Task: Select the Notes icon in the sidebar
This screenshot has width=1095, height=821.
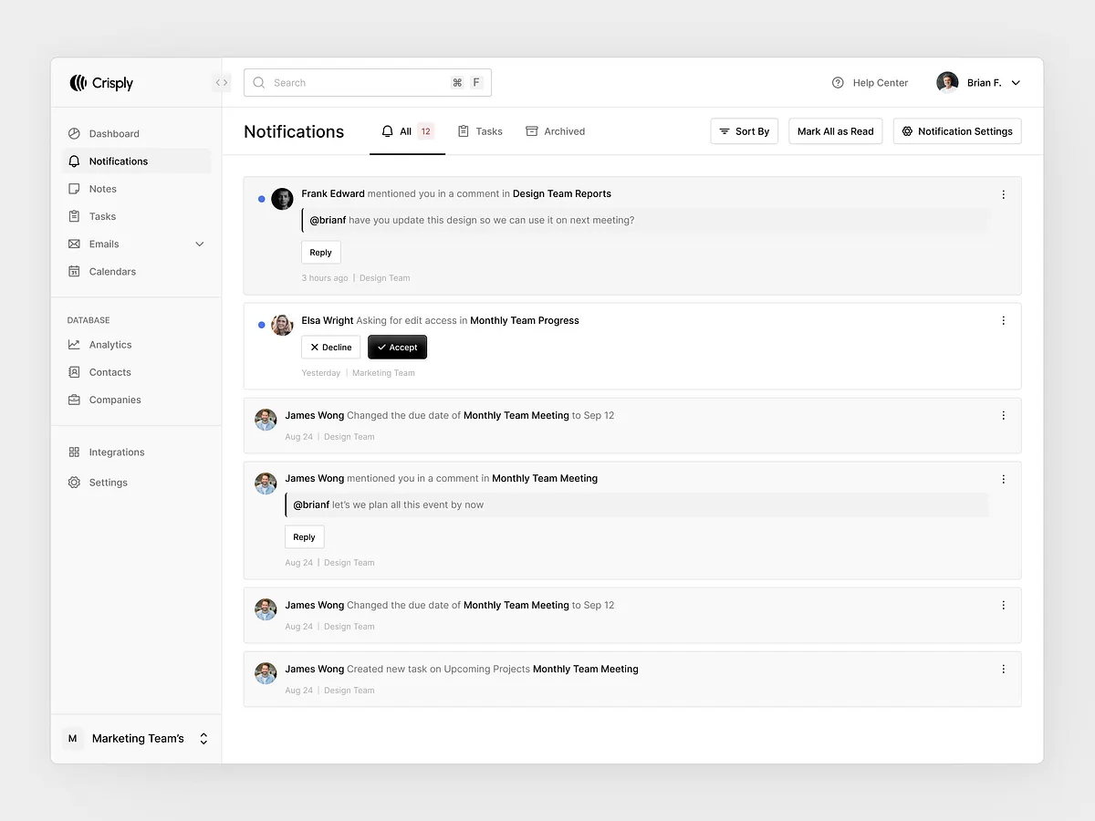Action: (74, 189)
